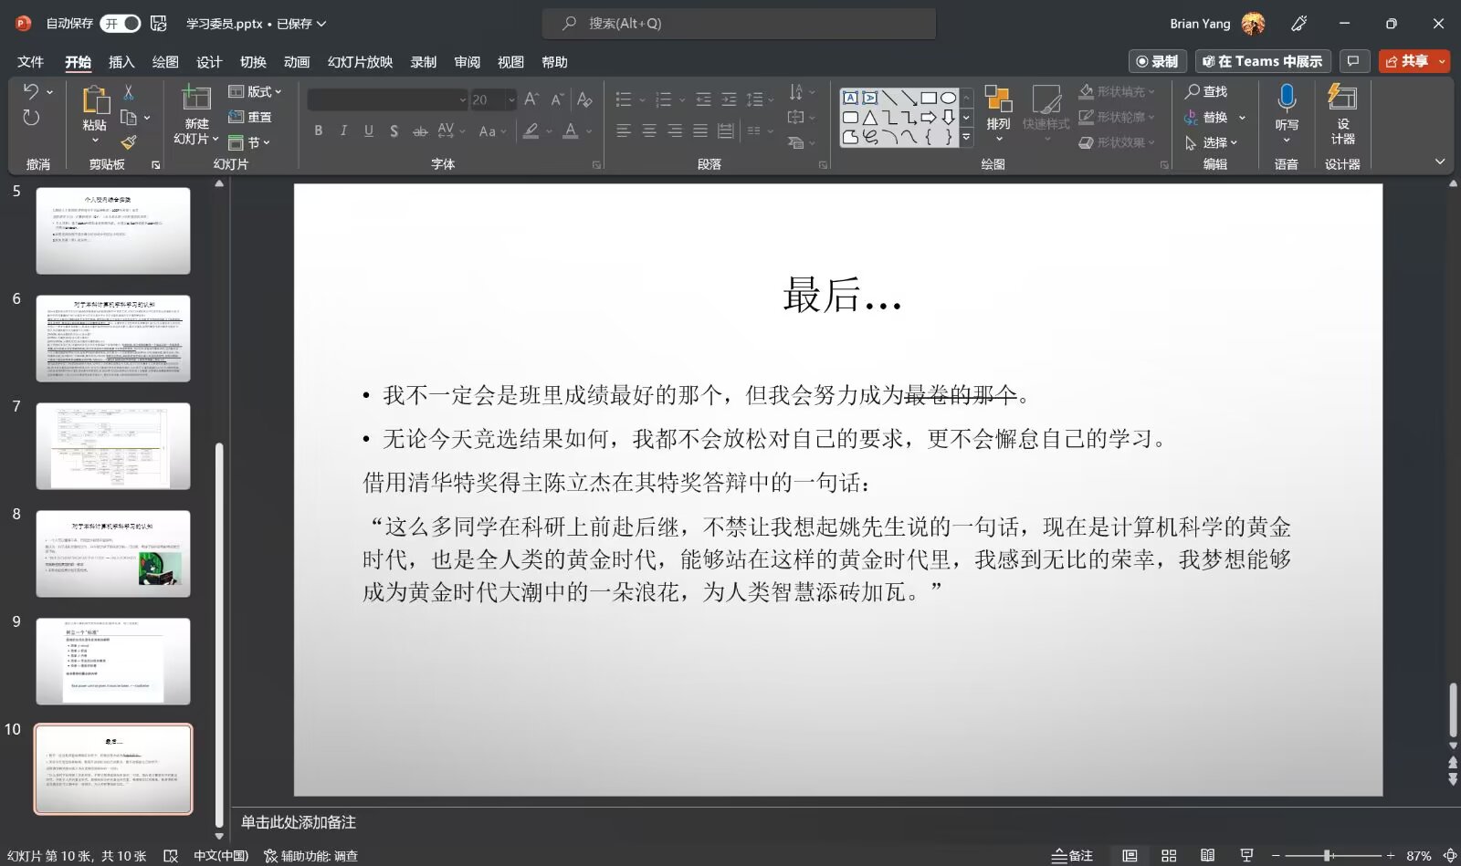Adjust the zoom slider handle
Viewport: 1461px width, 866px height.
1329,856
